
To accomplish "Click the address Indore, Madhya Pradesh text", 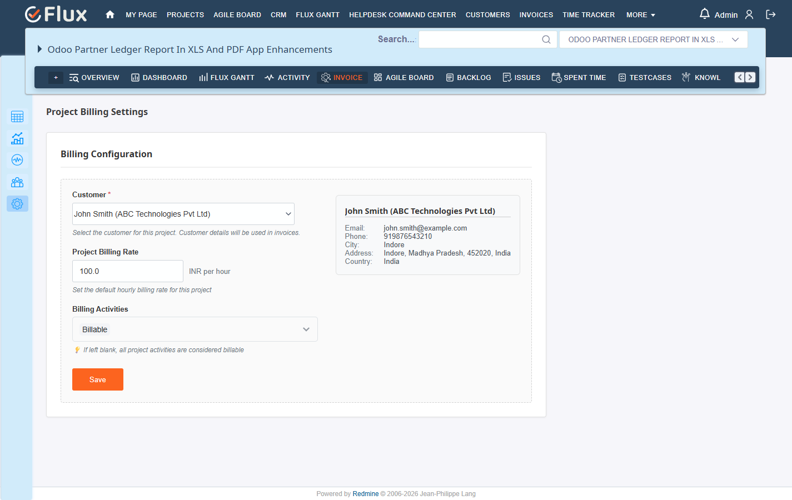I will (x=447, y=253).
